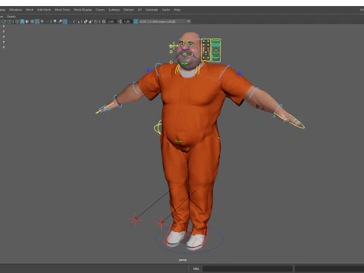Click the Safe Action toolbar icon

5,21
